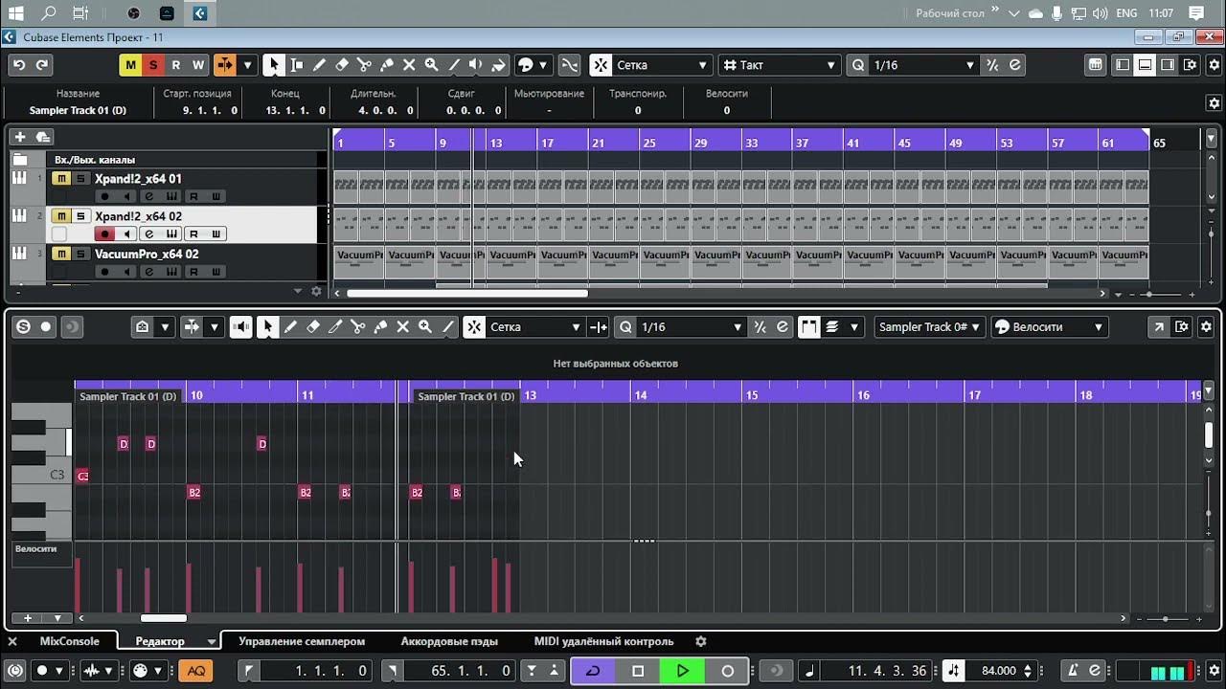
Task: Select the Draw pencil tool in project toolbar
Action: click(319, 65)
